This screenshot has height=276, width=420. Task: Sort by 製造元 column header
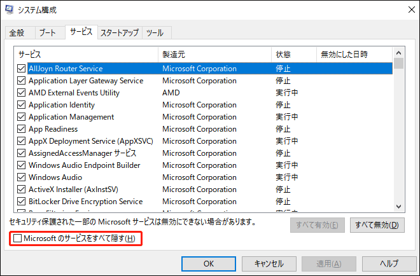coord(215,55)
